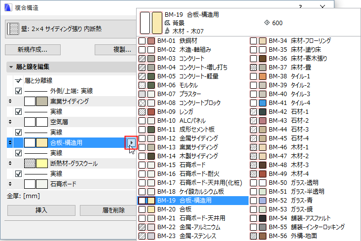Open the composite dropdown 壁: 2×4 サイディング張り 内断熱

pyautogui.click(x=72, y=29)
